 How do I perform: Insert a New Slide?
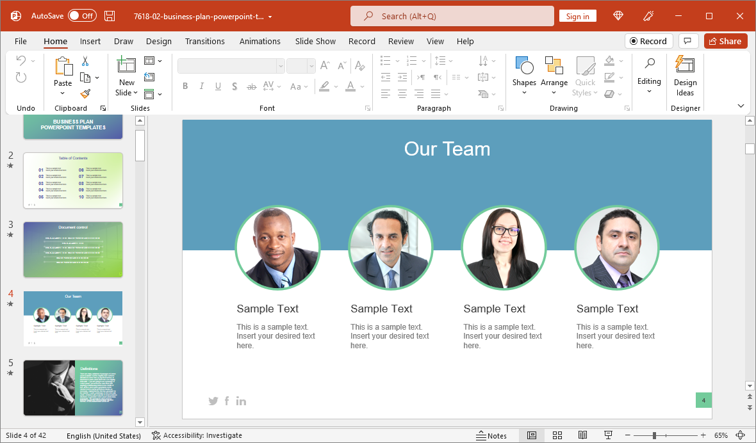point(126,67)
